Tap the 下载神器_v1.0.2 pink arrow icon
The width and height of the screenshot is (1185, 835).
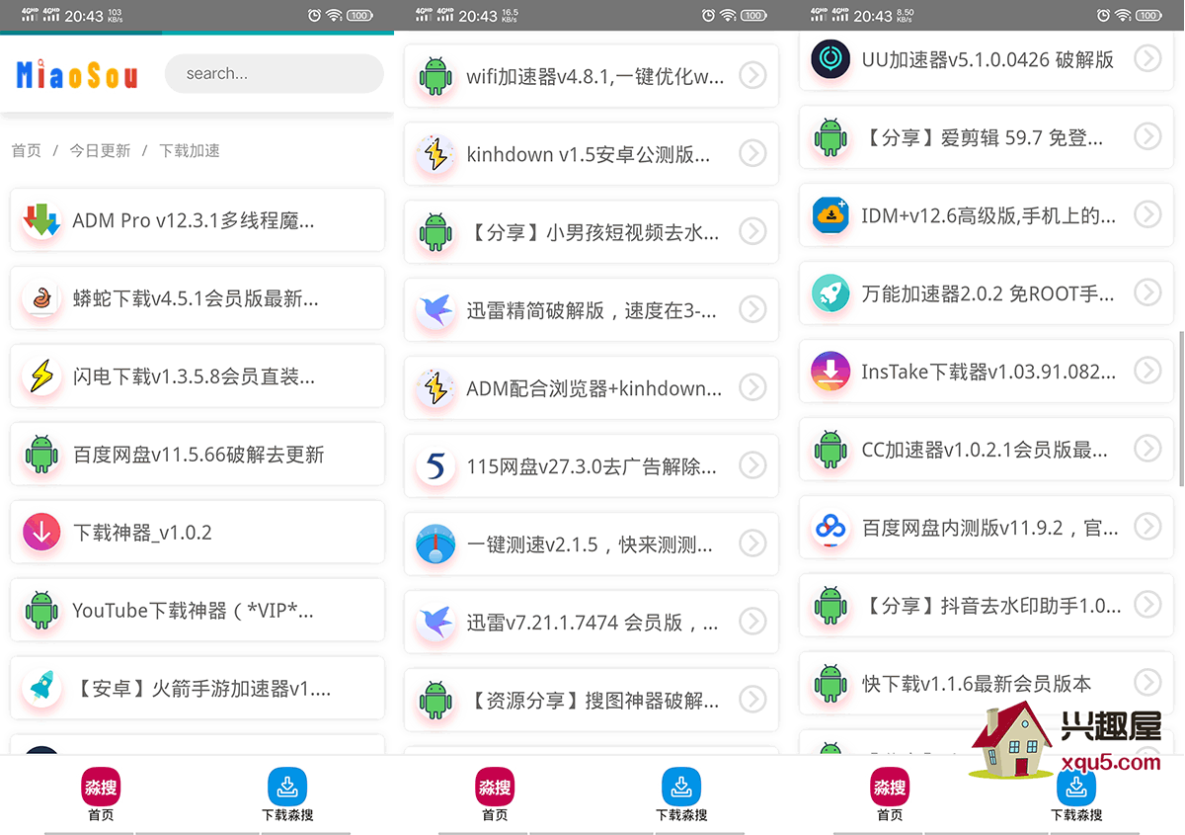(x=41, y=533)
